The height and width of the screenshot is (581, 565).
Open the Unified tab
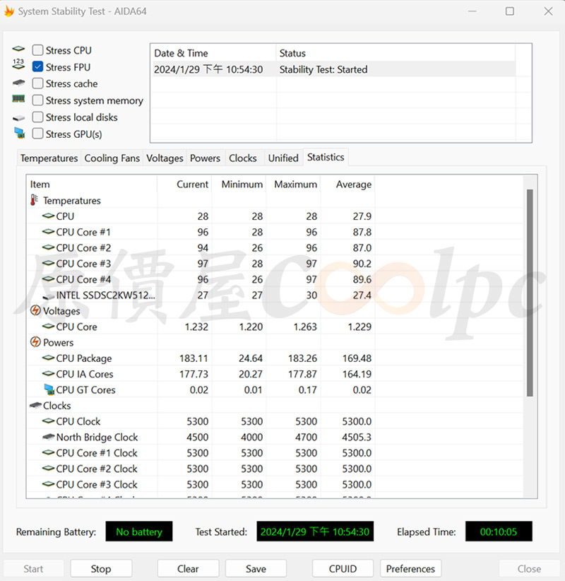pos(282,158)
